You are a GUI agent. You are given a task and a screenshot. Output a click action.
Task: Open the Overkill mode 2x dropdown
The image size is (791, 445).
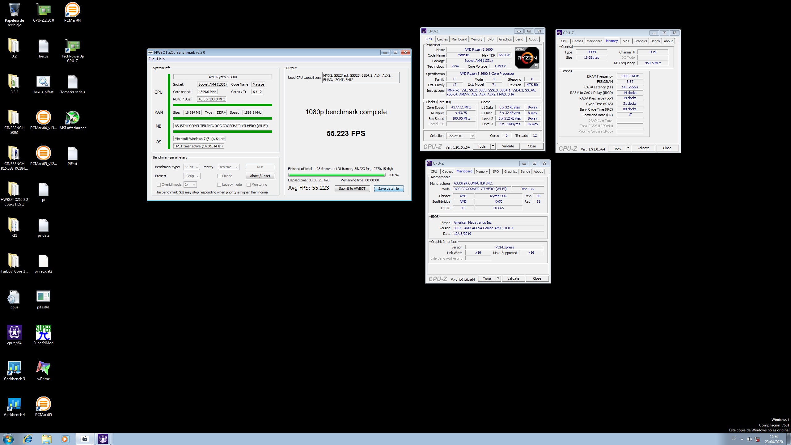click(x=190, y=184)
